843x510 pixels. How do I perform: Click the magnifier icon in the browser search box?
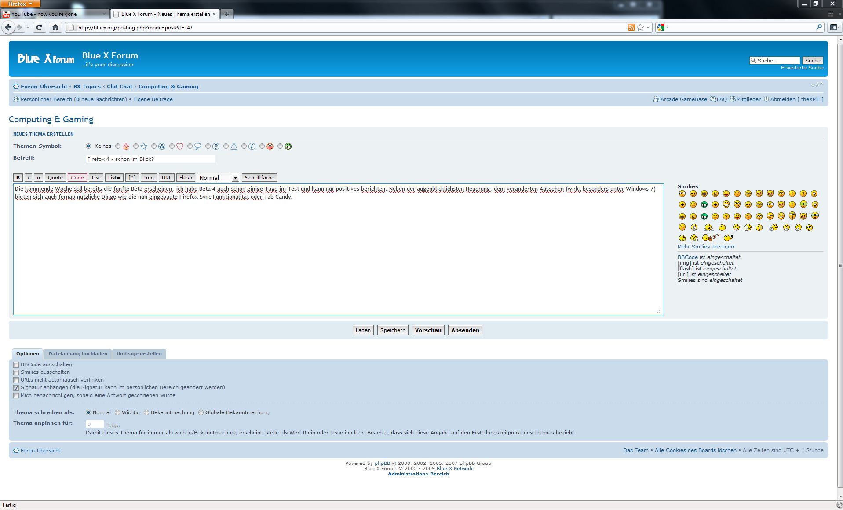point(819,27)
